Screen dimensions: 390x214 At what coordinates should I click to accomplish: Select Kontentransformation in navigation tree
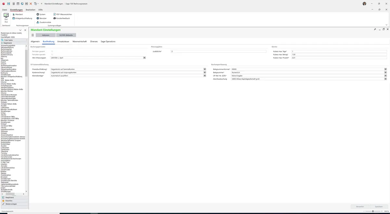click(x=9, y=65)
